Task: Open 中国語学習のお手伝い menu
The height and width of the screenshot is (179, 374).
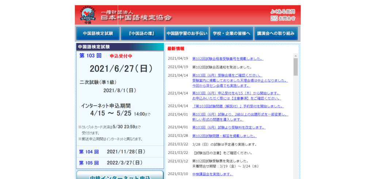Action: [187, 34]
